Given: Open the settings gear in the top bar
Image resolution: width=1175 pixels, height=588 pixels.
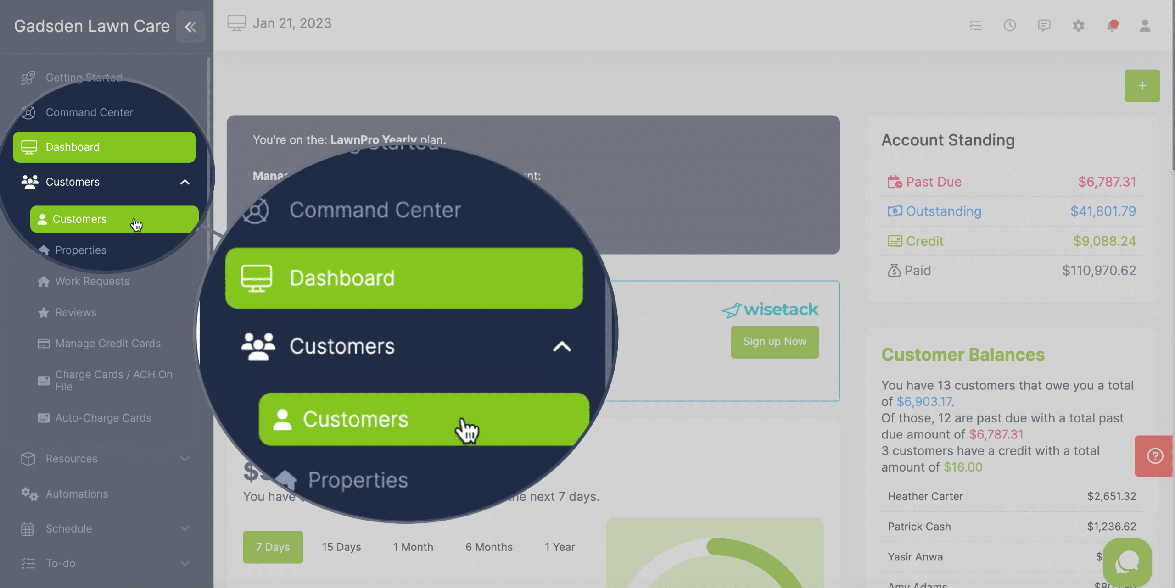Looking at the screenshot, I should [x=1079, y=25].
